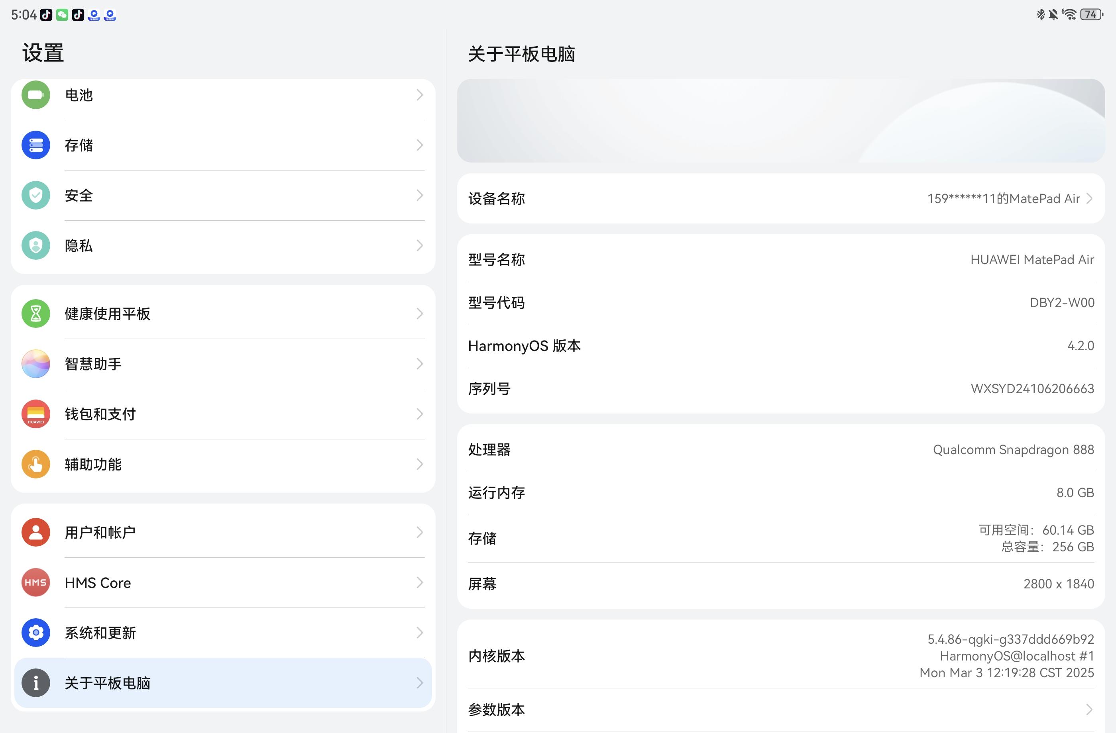Tap serial number WXSYD24106206663
Viewport: 1116px width, 733px height.
(x=1033, y=389)
